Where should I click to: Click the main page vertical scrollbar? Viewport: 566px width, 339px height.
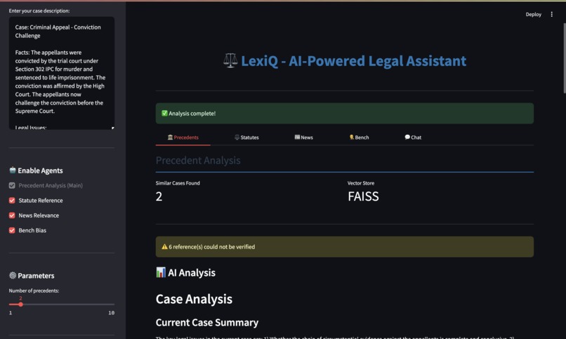point(564,58)
